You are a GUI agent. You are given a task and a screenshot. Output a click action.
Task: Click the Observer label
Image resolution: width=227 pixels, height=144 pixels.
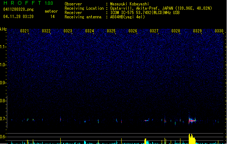pyautogui.click(x=73, y=4)
